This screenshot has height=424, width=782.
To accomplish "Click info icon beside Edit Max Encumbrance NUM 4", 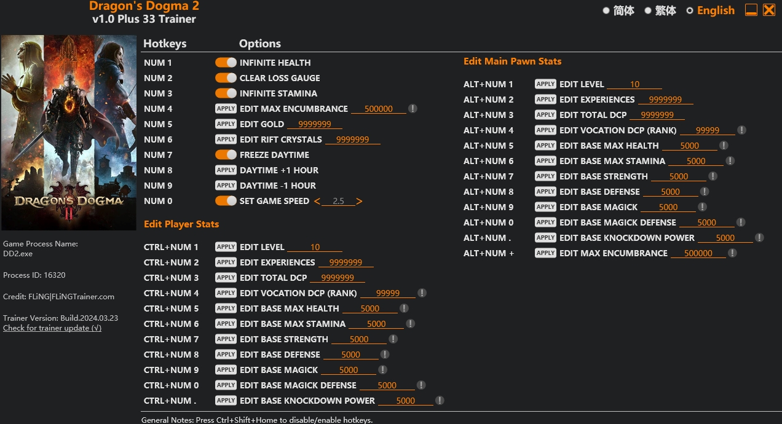I will point(413,109).
